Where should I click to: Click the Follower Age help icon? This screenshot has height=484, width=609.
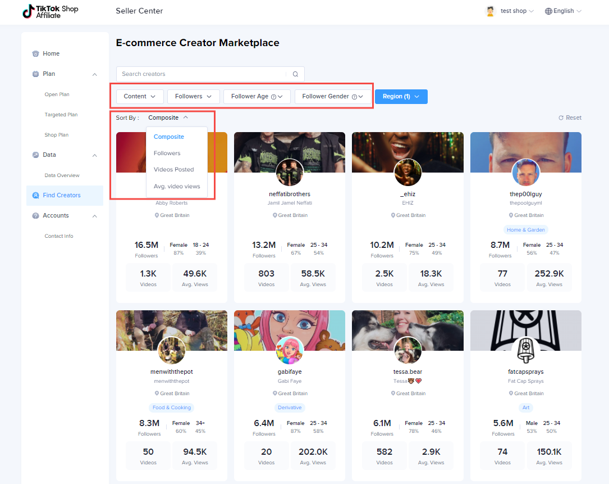(273, 97)
